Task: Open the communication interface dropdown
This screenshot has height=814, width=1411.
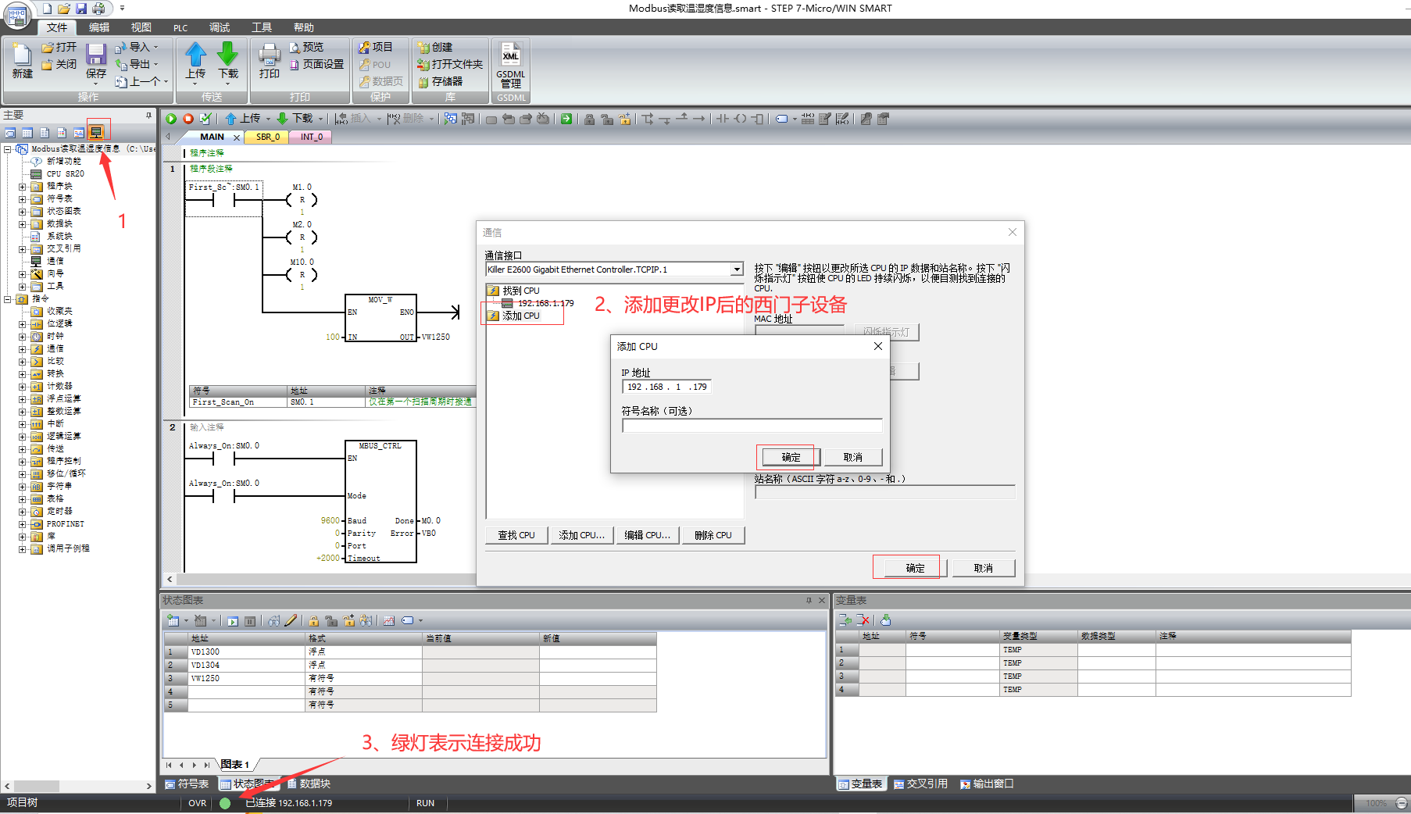Action: 736,270
